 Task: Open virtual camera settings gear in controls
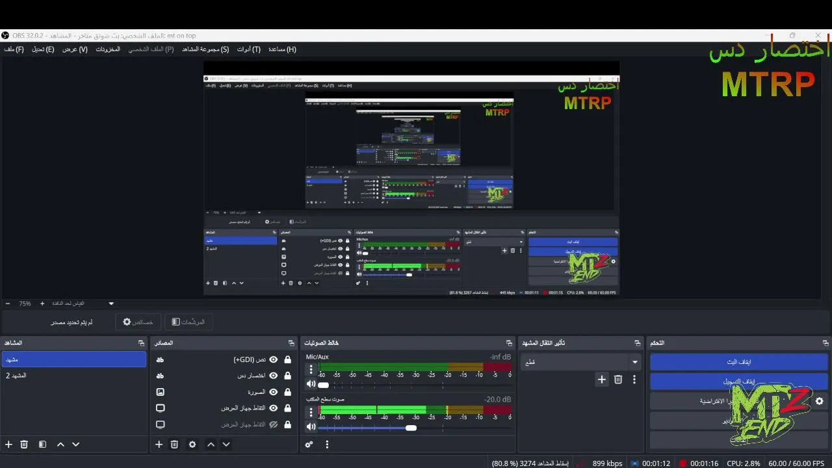coord(820,401)
